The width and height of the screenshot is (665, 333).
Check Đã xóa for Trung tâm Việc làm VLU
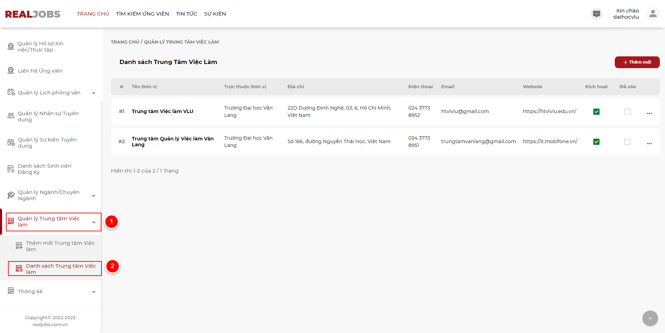[628, 112]
